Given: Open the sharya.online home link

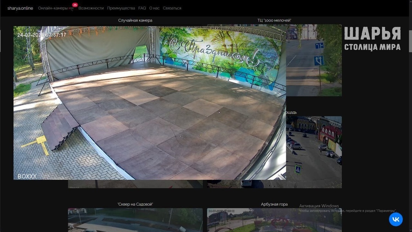Looking at the screenshot, I should pos(20,8).
